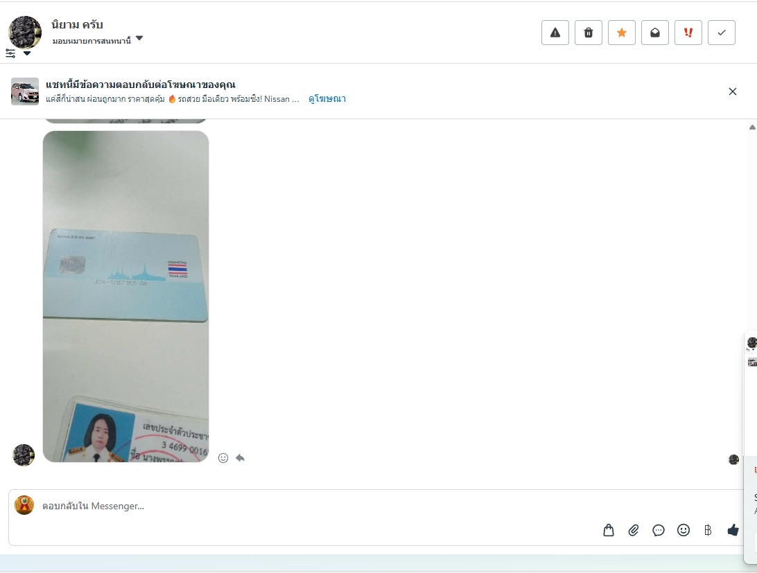Open the Nissan car ad thumbnail

pos(25,91)
